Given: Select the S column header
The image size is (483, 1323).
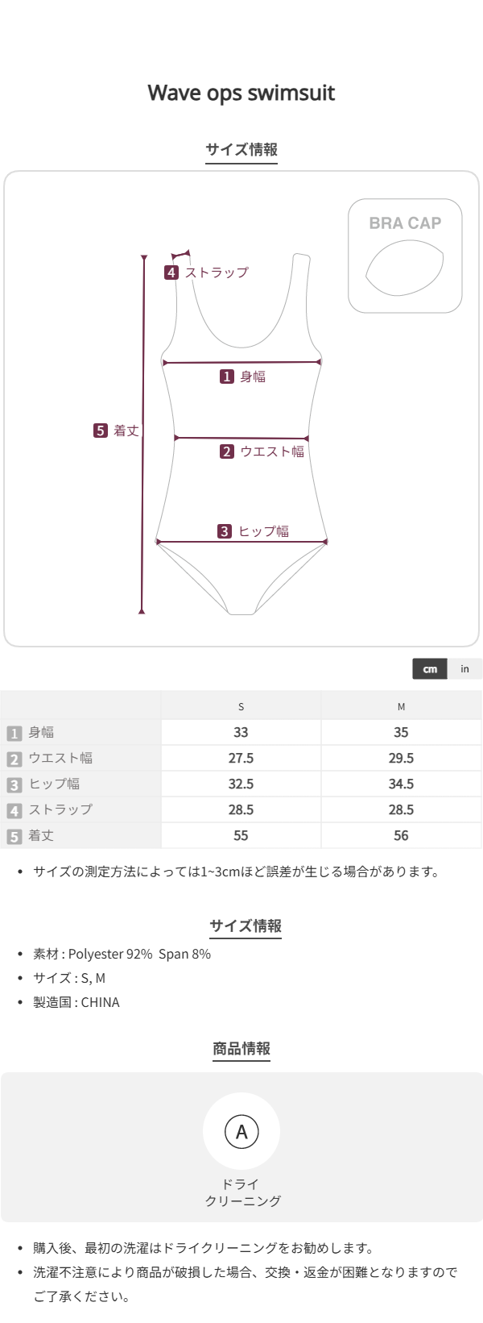Looking at the screenshot, I should tap(241, 707).
